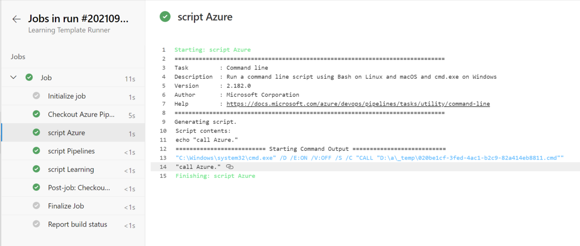This screenshot has height=246, width=580.
Task: Click the green check icon of script Learning
Action: coord(36,169)
